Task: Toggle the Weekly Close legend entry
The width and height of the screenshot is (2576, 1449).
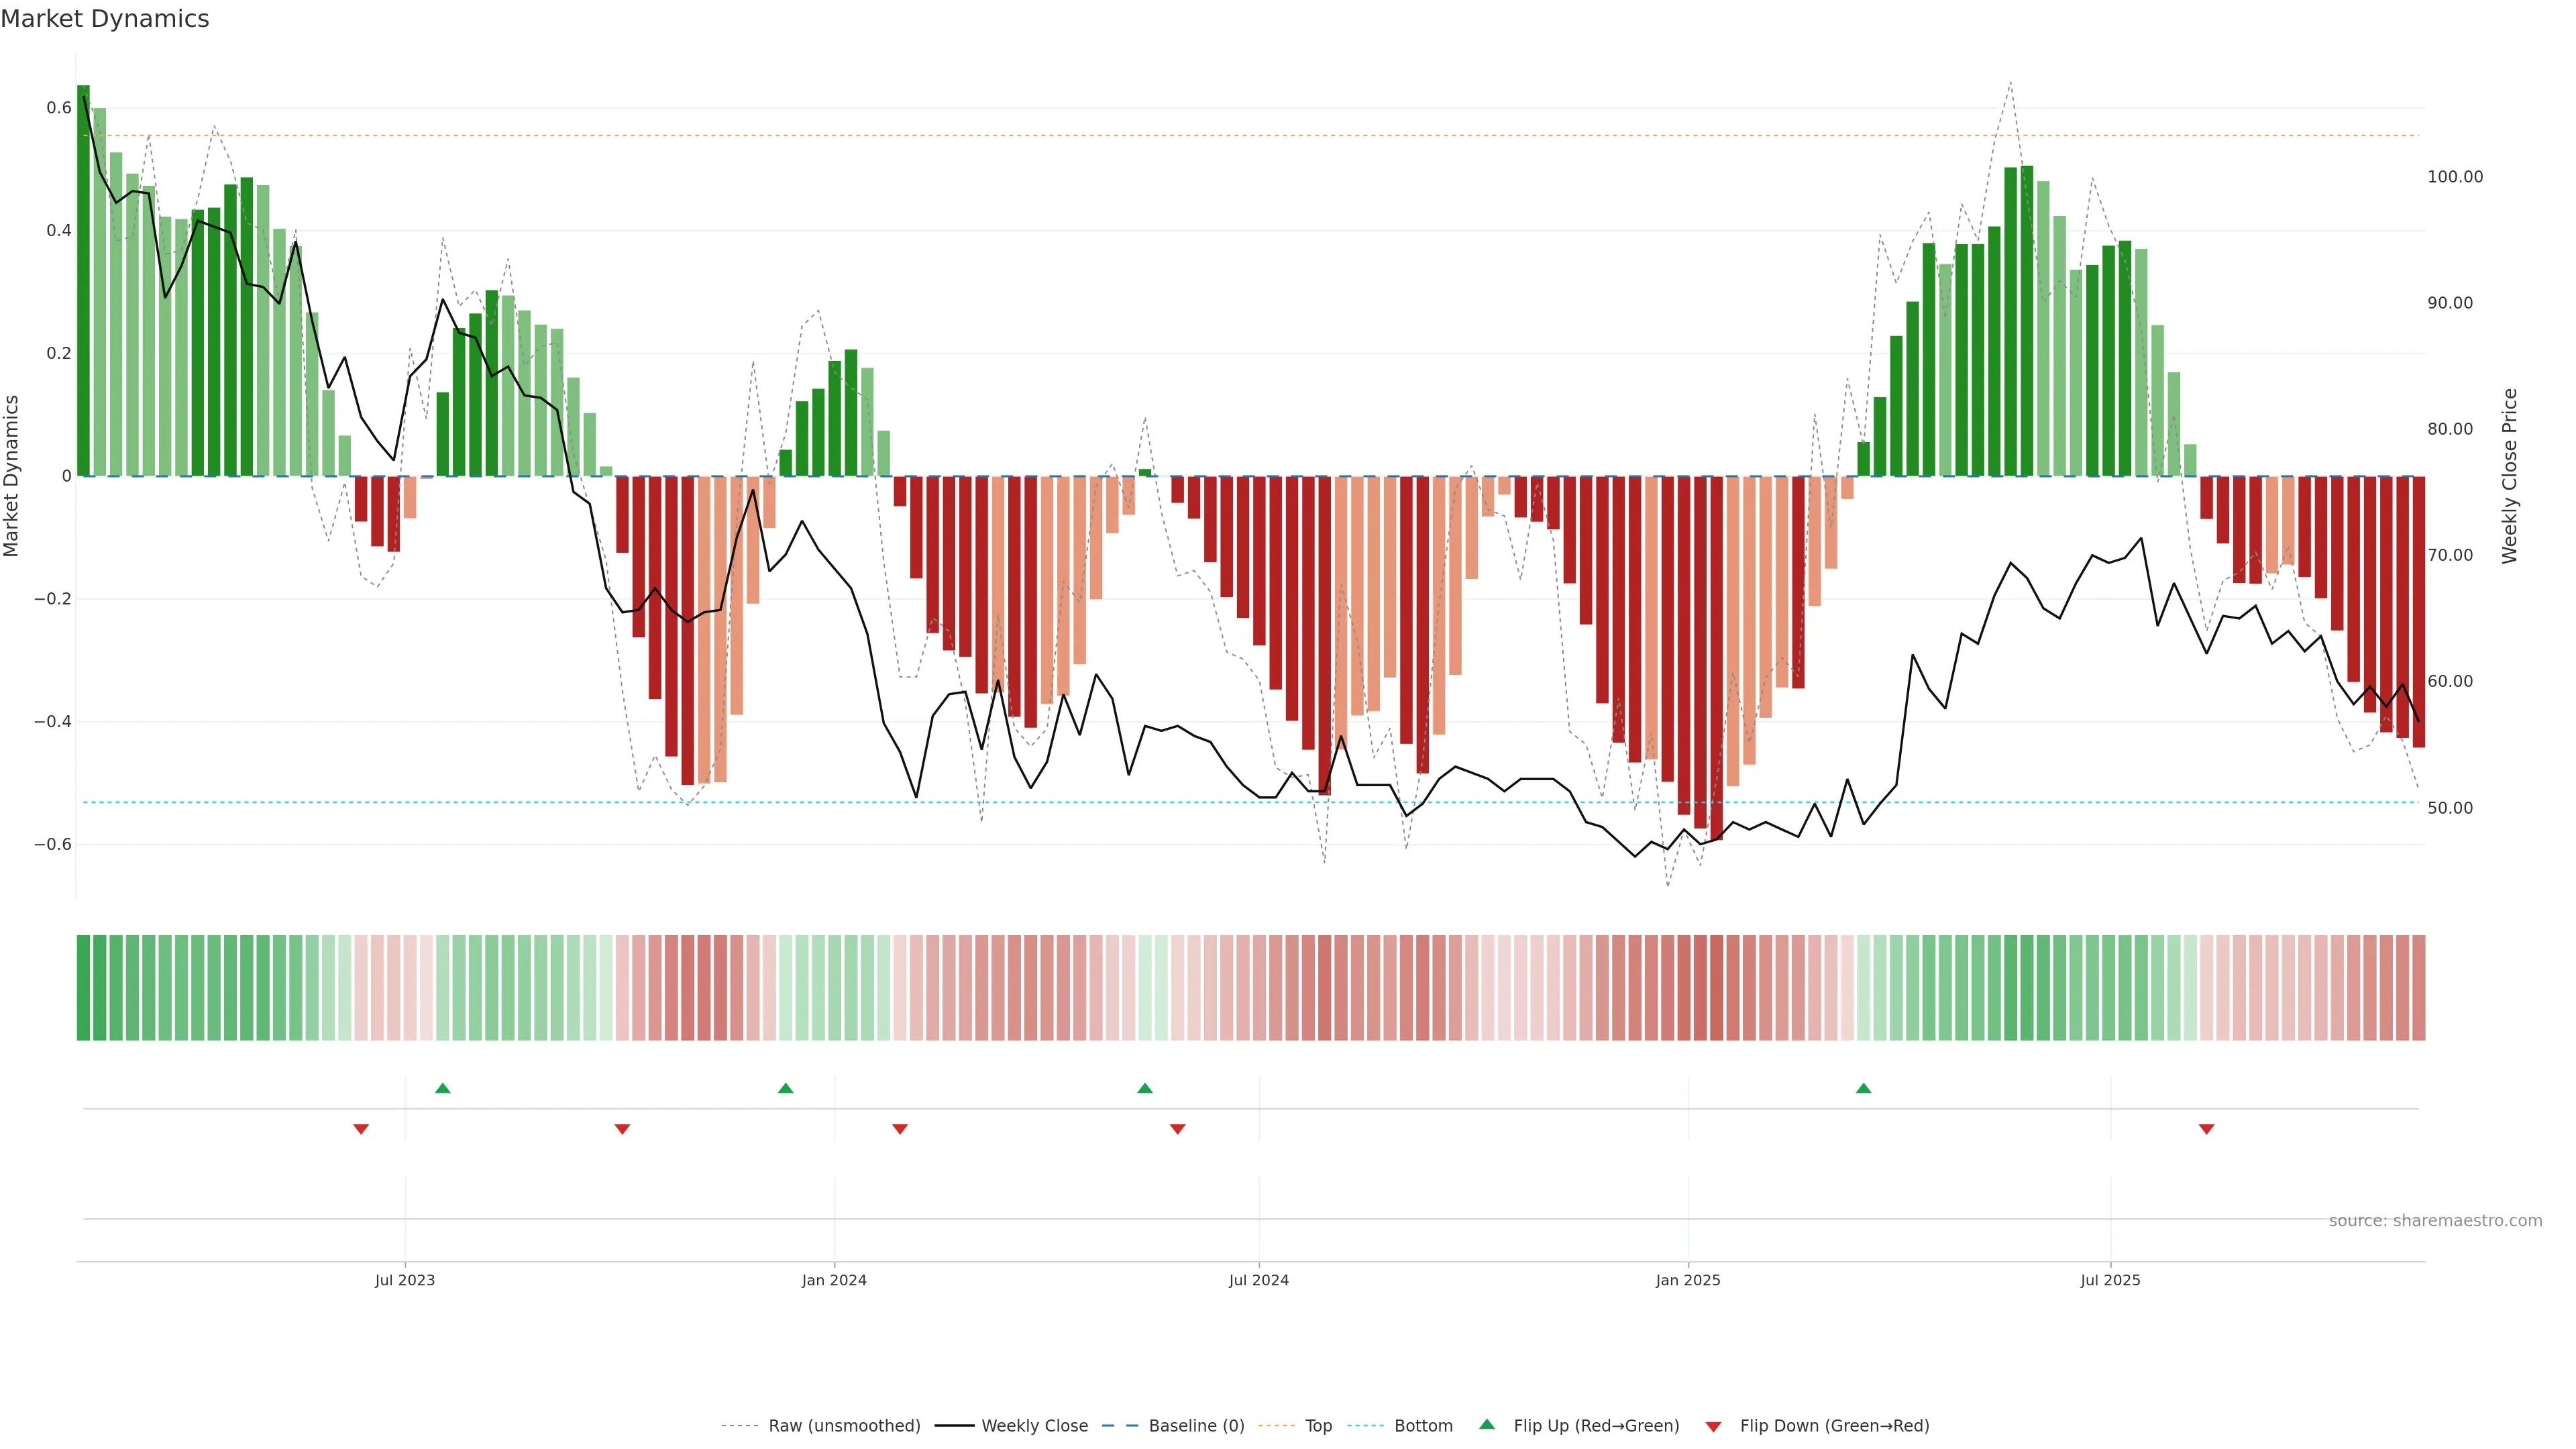Action: click(1034, 1425)
